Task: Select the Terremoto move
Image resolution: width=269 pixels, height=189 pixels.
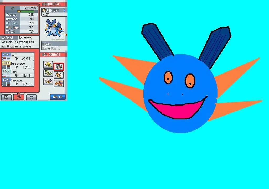Action: pyautogui.click(x=18, y=65)
